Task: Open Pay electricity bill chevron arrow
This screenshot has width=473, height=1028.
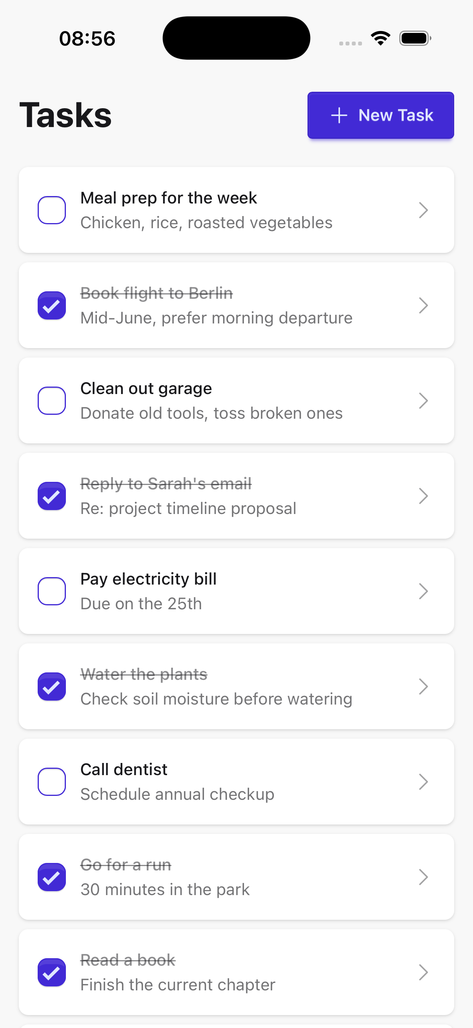Action: [x=423, y=591]
